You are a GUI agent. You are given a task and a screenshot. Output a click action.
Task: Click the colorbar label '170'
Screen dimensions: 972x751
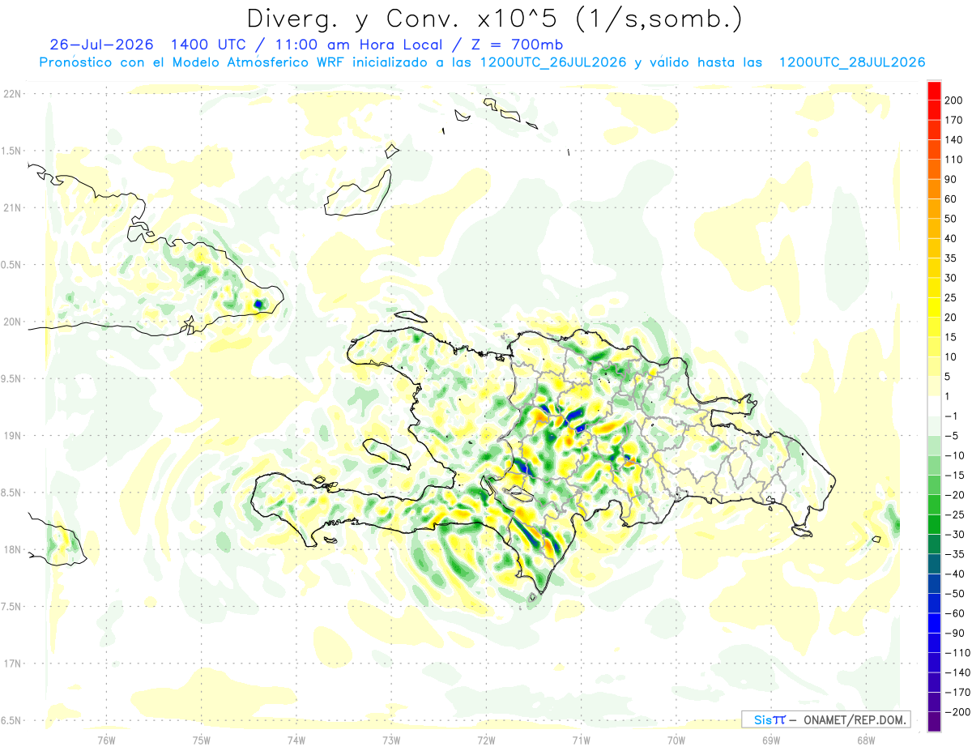pos(955,120)
